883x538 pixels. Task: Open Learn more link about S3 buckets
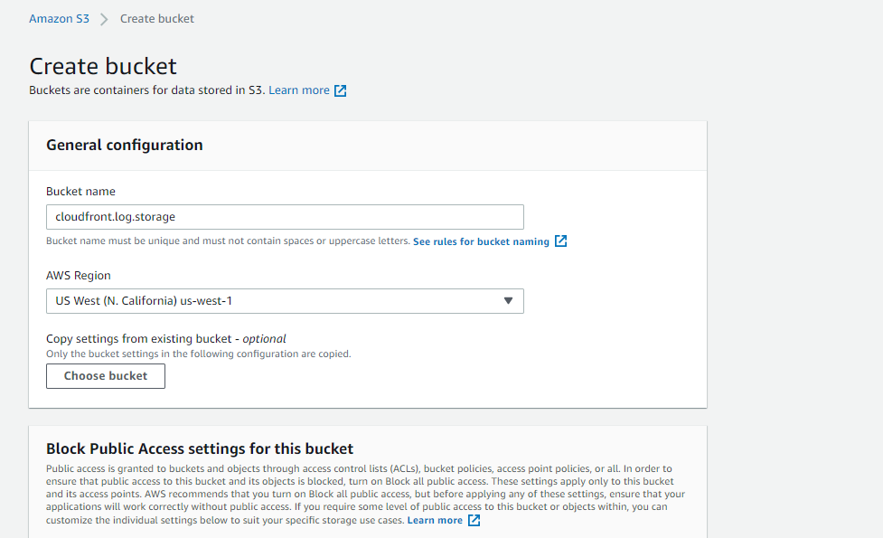[x=298, y=90]
